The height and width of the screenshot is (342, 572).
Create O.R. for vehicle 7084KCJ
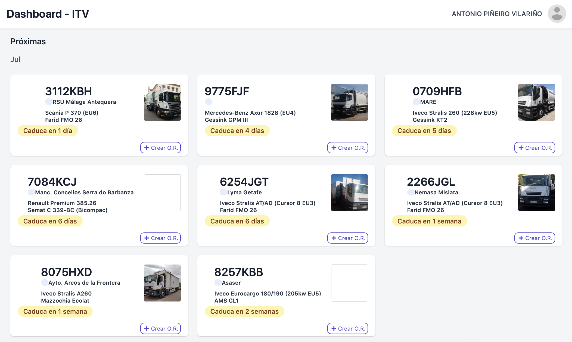[161, 238]
